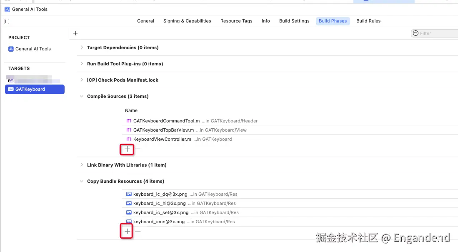Select KeyboardViewController.m row
The image size is (458, 252).
point(290,139)
